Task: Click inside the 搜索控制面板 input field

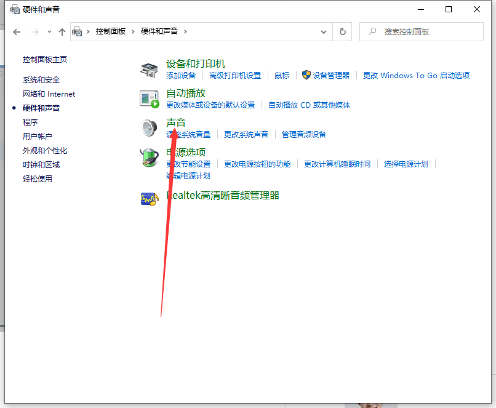Action: [425, 31]
